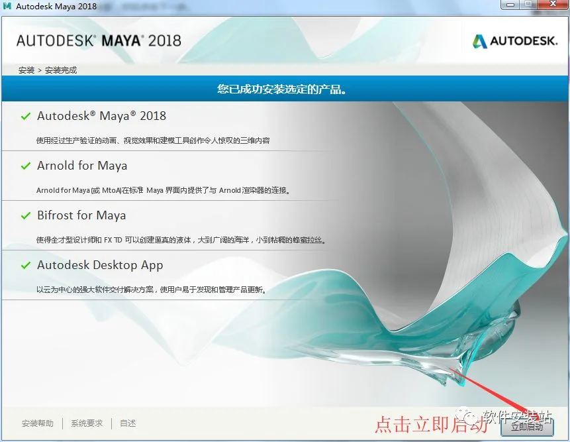
Task: Click the "AUTODESK MAYA 2018" header title
Action: coord(99,40)
